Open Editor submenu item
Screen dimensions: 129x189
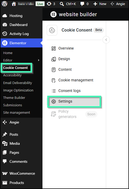[8, 60]
